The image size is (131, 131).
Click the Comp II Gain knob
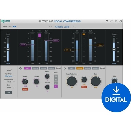pyautogui.click(x=96, y=81)
